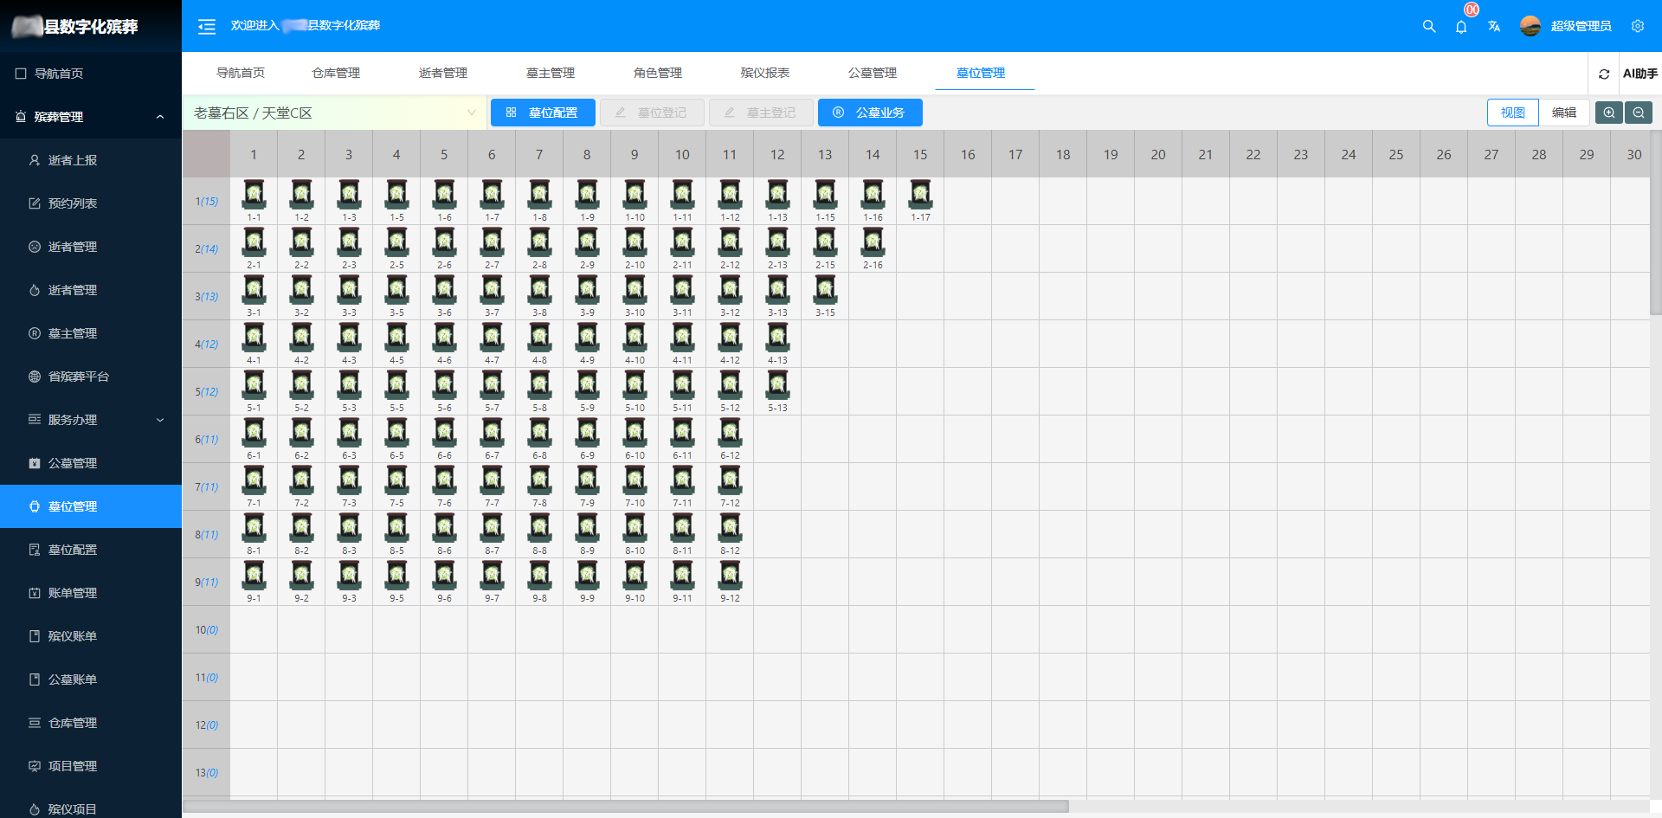
Task: Open the notification bell
Action: point(1461,27)
